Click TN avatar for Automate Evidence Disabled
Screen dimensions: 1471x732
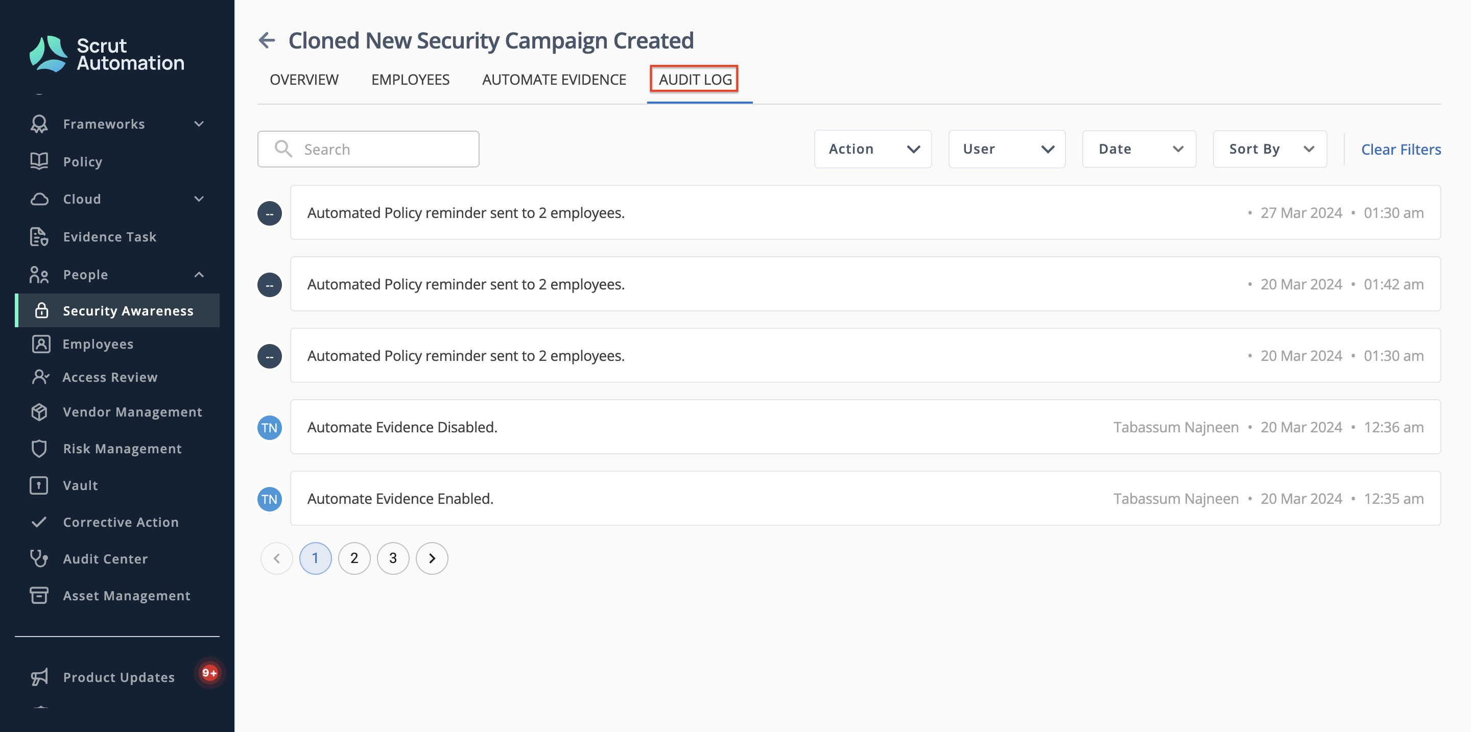(270, 427)
